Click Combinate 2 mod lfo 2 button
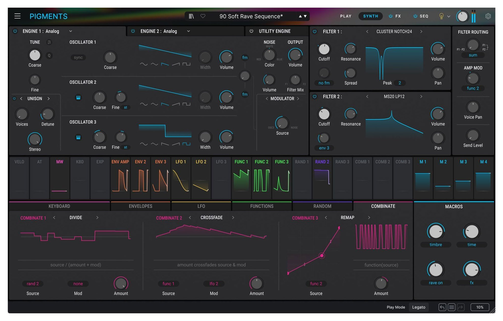Image resolution: width=503 pixels, height=321 pixels. click(214, 284)
